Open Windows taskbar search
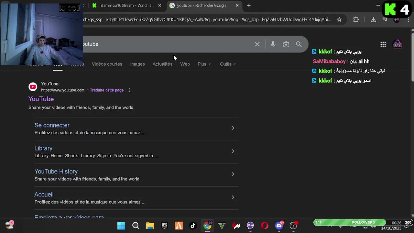 coord(136,226)
